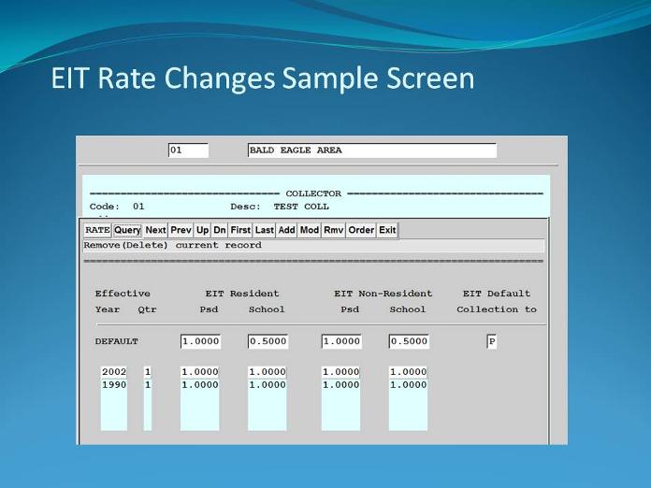Click the default EIT Resident Psd field
Image resolution: width=651 pixels, height=488 pixels.
pos(201,341)
